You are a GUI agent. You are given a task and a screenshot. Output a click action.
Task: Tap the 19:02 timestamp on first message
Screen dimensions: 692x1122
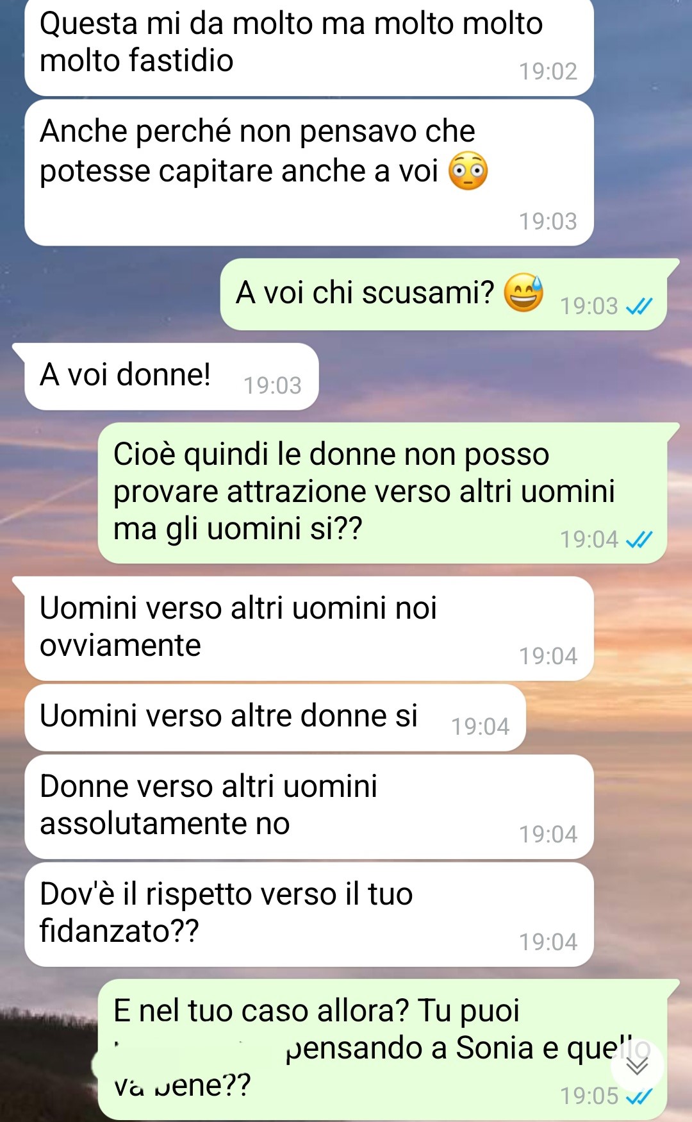click(x=548, y=71)
